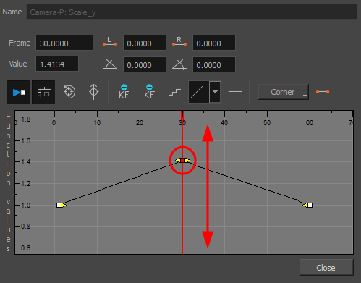Select the white keyframe near frame 60
The height and width of the screenshot is (283, 361).
pos(310,205)
